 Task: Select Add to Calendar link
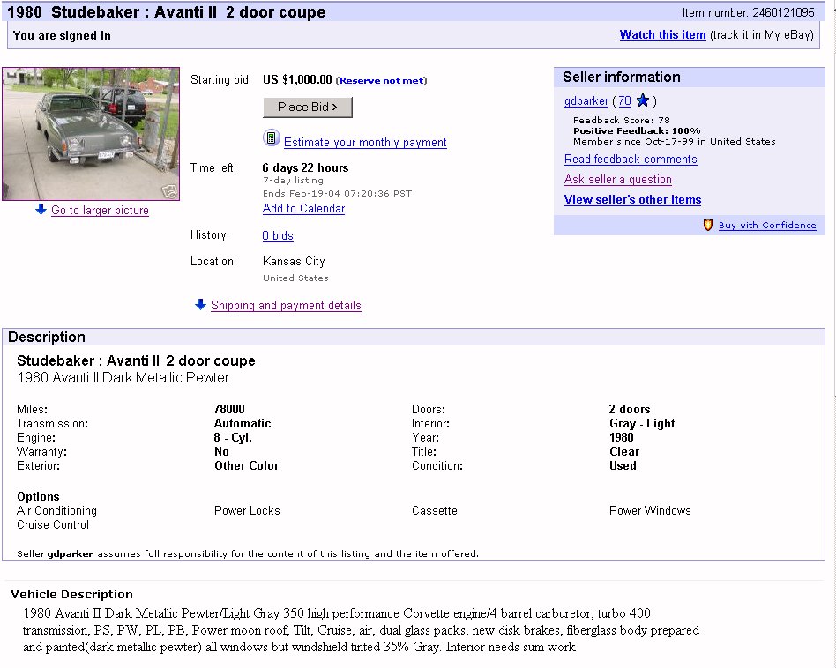pos(303,209)
